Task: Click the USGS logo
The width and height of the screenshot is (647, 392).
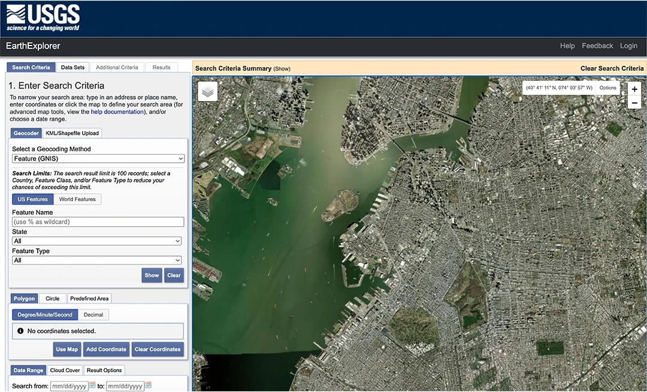Action: tap(43, 18)
